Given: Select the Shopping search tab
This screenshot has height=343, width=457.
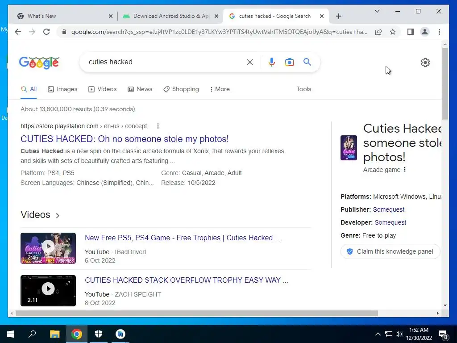Looking at the screenshot, I should tap(181, 89).
